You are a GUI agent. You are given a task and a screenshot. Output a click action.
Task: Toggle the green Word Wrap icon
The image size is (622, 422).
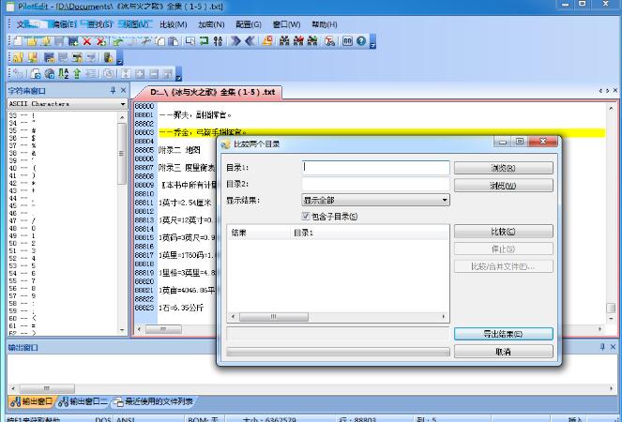205,41
